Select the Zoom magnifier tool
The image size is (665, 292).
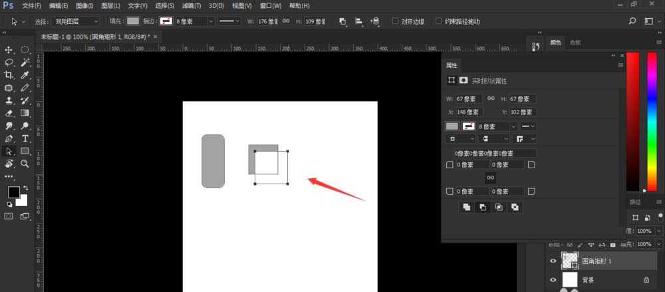click(25, 164)
